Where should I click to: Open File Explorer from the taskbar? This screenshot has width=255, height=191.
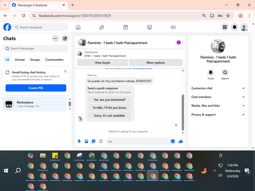pos(43,155)
